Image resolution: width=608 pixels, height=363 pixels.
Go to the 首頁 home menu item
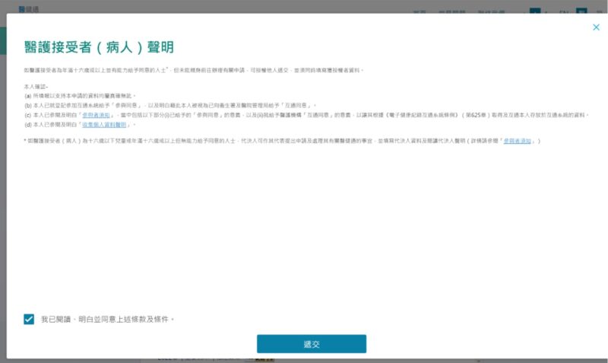click(419, 12)
